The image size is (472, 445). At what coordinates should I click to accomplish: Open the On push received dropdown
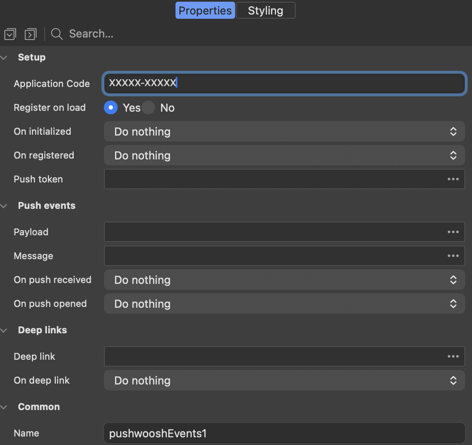[285, 280]
